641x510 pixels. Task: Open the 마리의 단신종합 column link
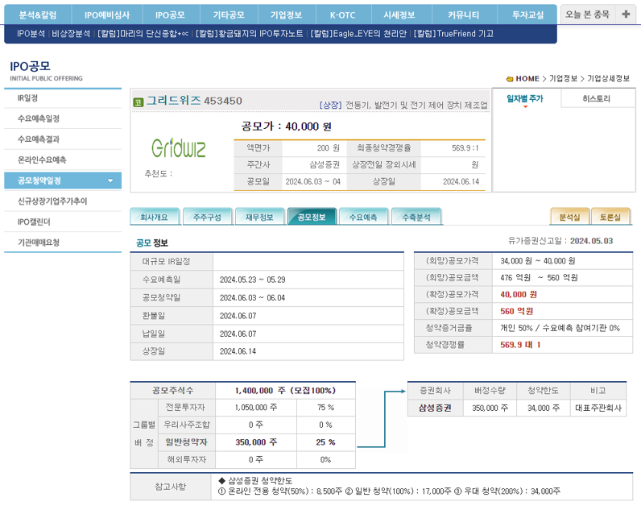tap(143, 34)
